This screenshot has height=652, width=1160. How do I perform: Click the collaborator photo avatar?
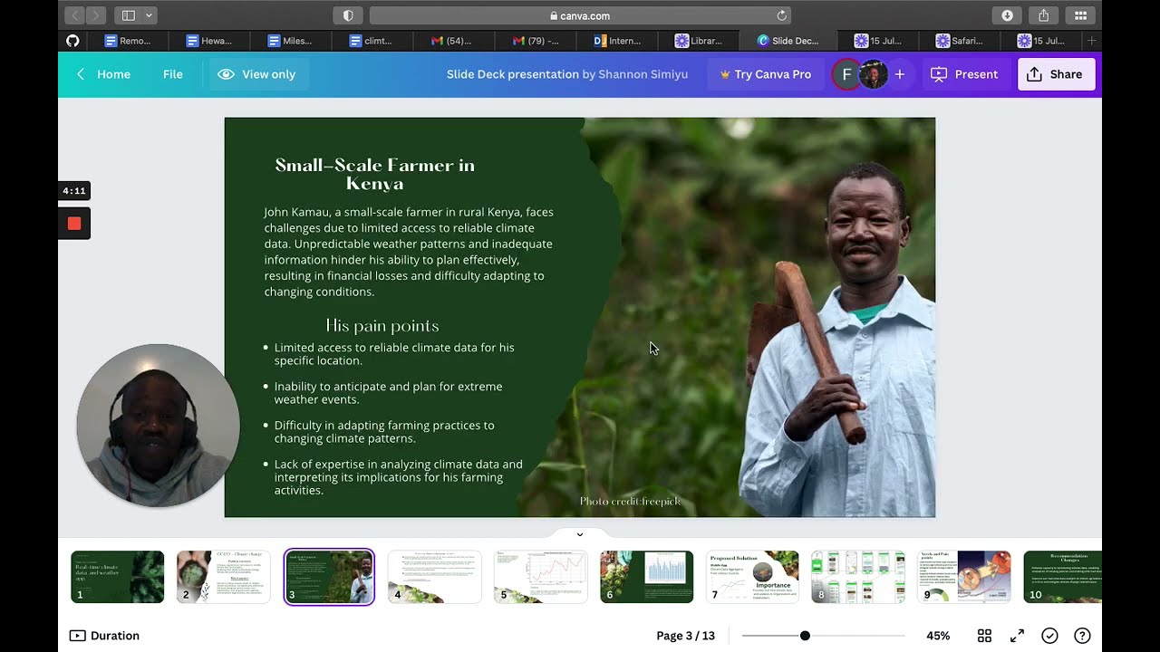point(873,74)
